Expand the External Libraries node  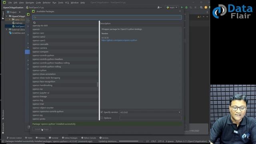pyautogui.click(x=7, y=30)
